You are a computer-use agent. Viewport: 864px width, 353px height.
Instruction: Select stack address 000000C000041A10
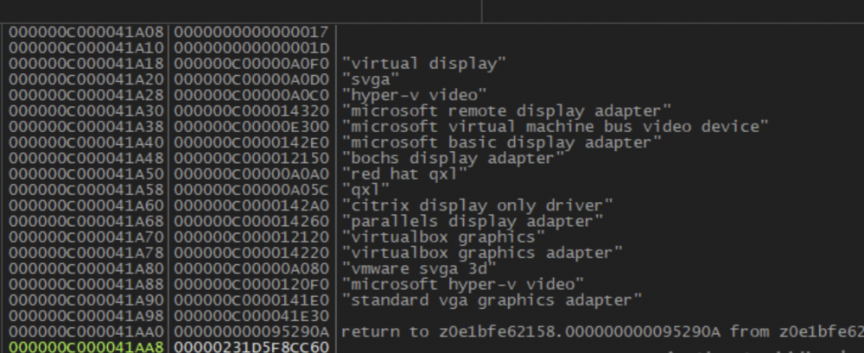coord(86,48)
